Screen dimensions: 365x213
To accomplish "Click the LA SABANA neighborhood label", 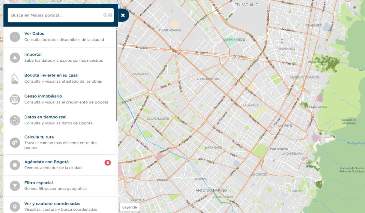I will click(251, 105).
